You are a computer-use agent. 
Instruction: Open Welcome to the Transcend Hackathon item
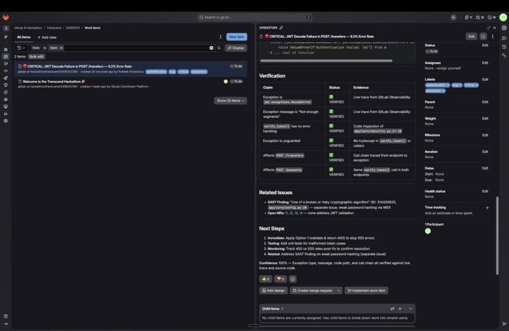[x=54, y=81]
